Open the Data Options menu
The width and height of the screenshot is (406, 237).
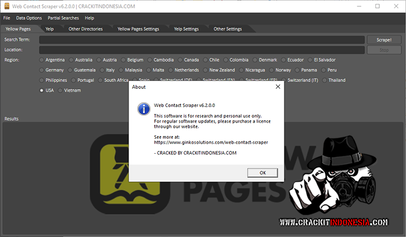(29, 18)
